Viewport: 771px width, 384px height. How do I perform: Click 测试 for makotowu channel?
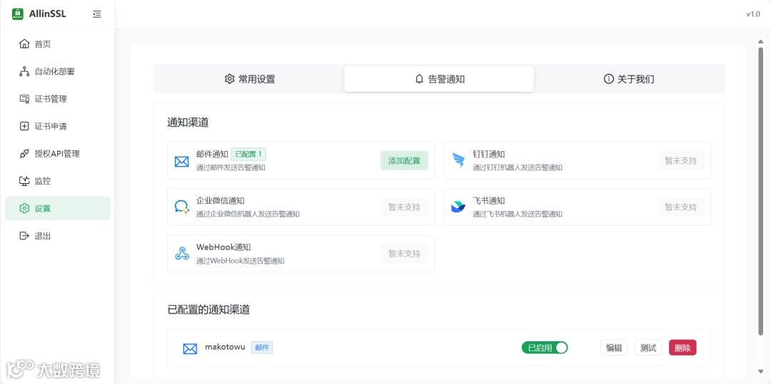[648, 348]
